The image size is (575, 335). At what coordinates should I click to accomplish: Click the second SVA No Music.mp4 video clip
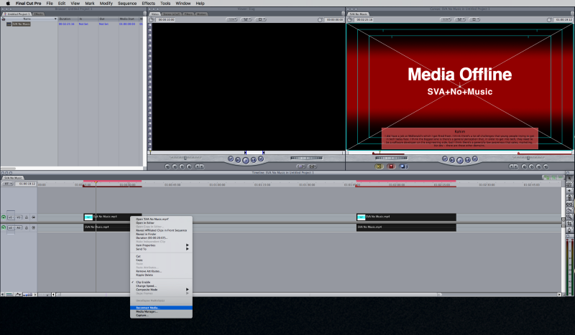tap(406, 217)
